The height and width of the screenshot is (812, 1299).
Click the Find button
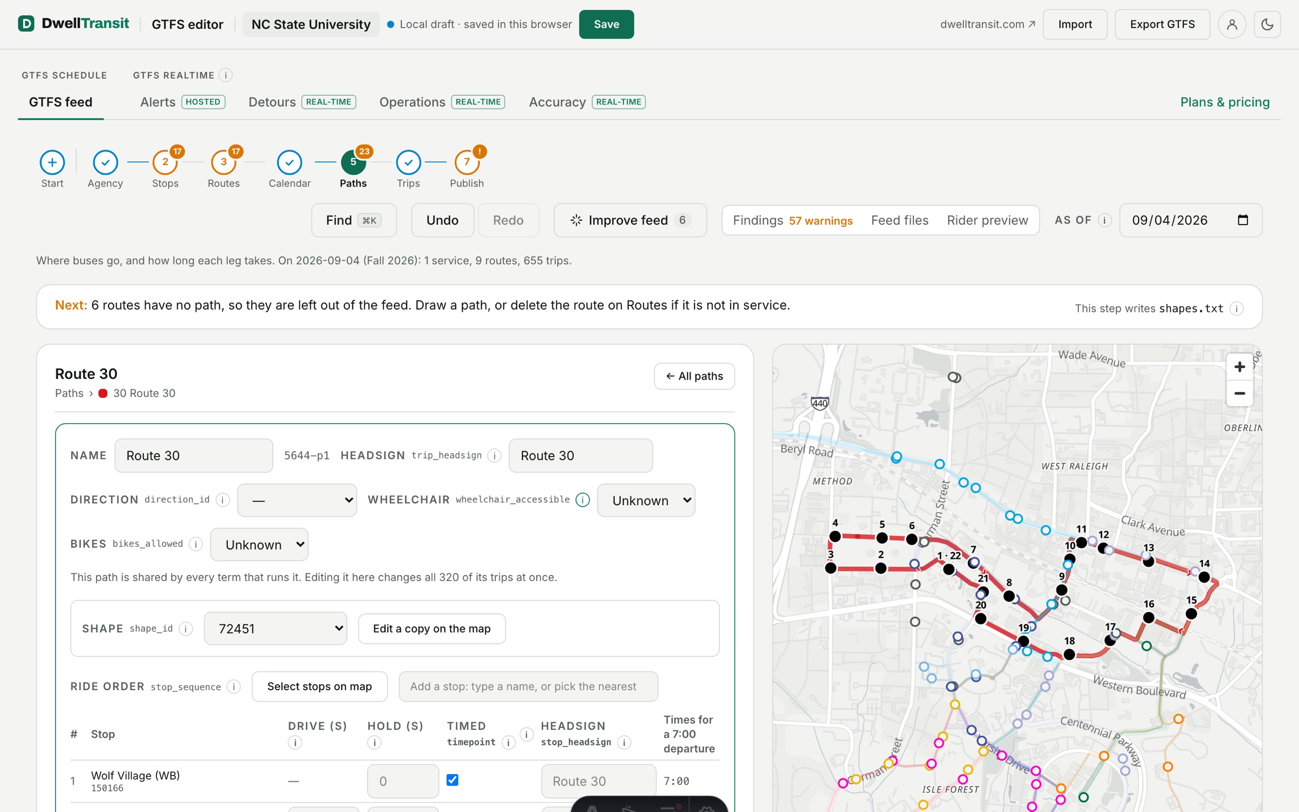coord(353,220)
